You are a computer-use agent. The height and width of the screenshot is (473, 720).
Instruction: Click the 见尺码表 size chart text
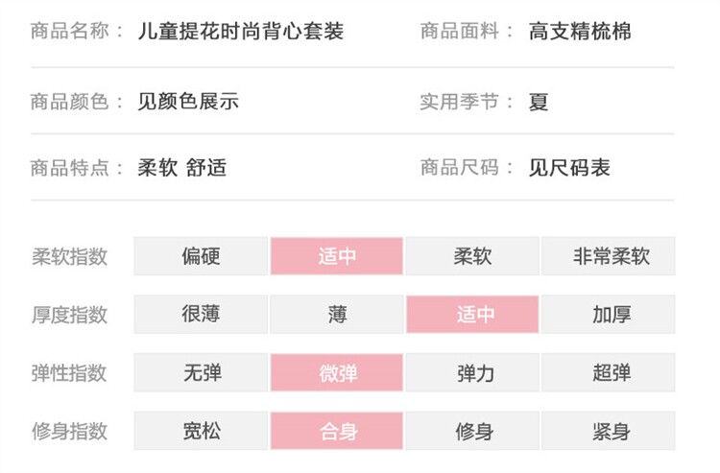coord(569,168)
